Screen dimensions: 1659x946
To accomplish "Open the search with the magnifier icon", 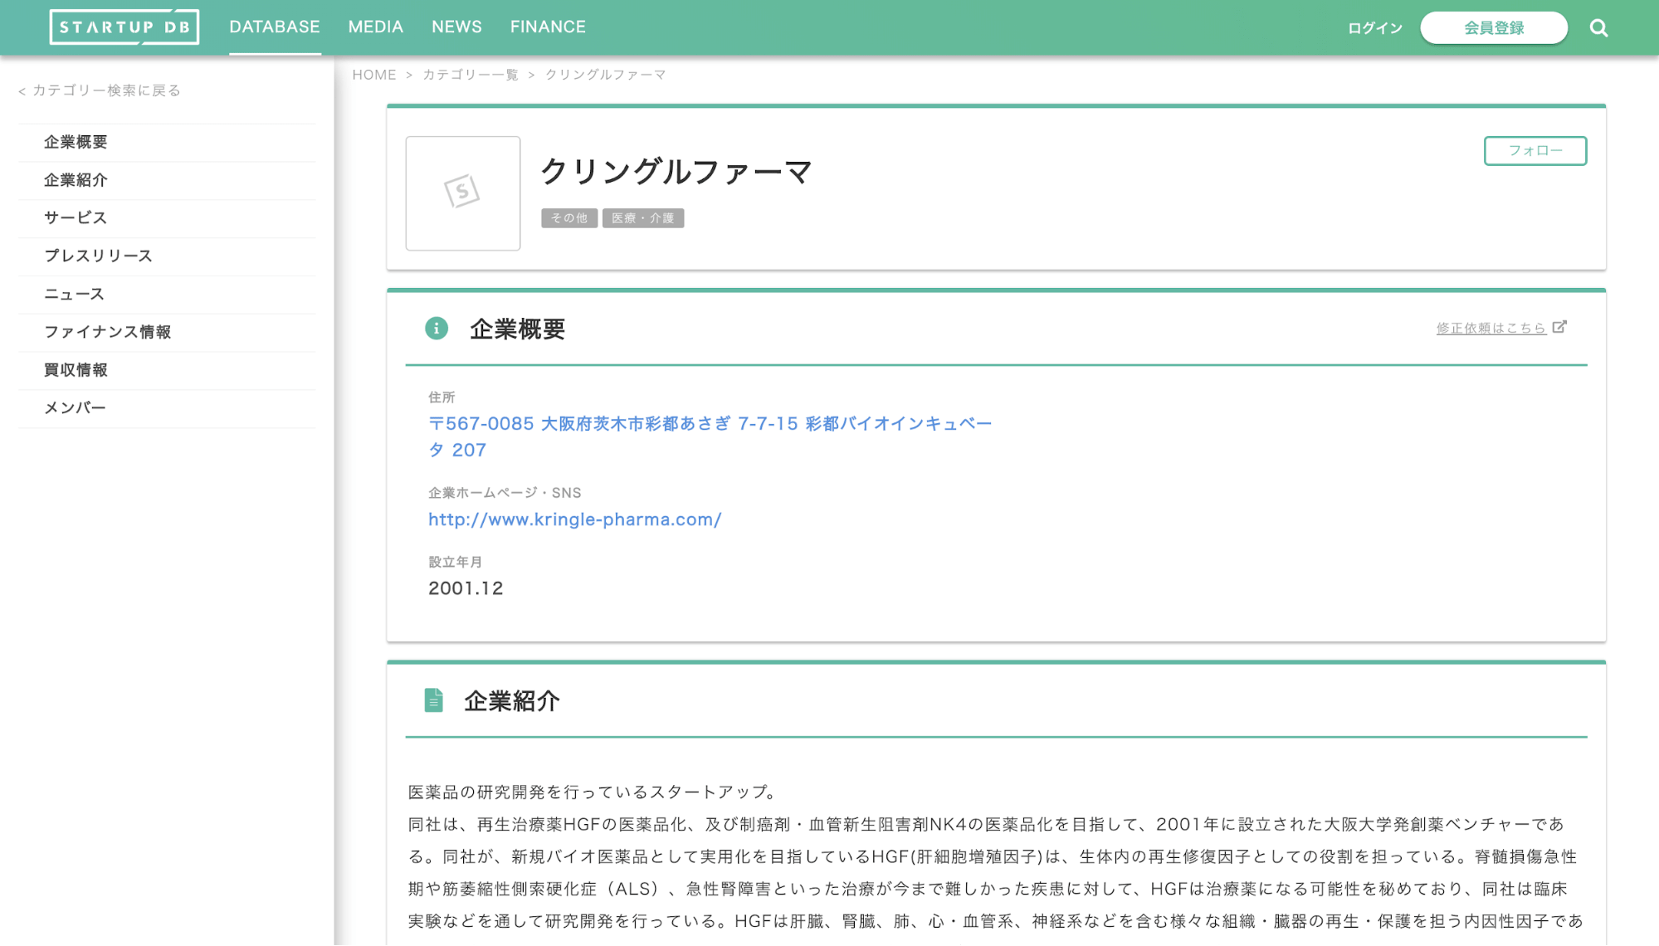I will coord(1598,27).
